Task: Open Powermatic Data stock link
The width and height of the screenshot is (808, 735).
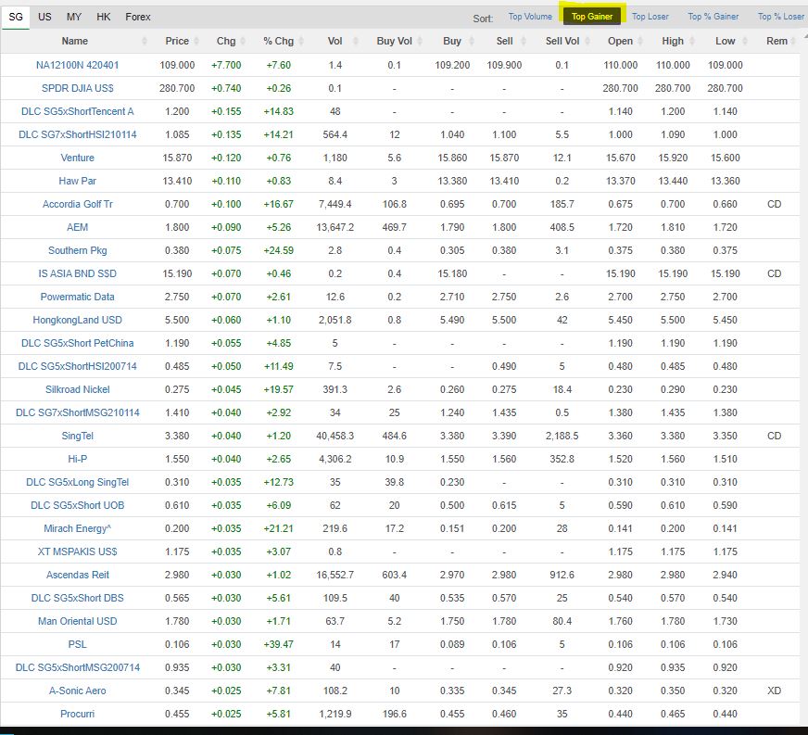Action: pos(77,298)
